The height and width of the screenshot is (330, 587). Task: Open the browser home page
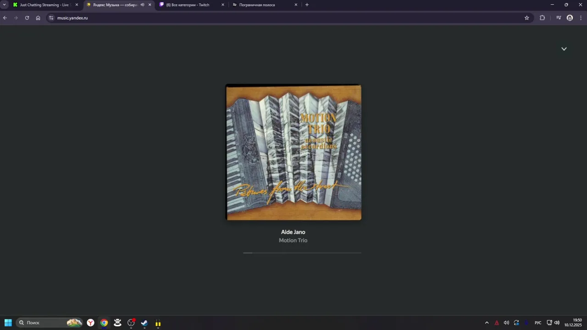coord(38,18)
